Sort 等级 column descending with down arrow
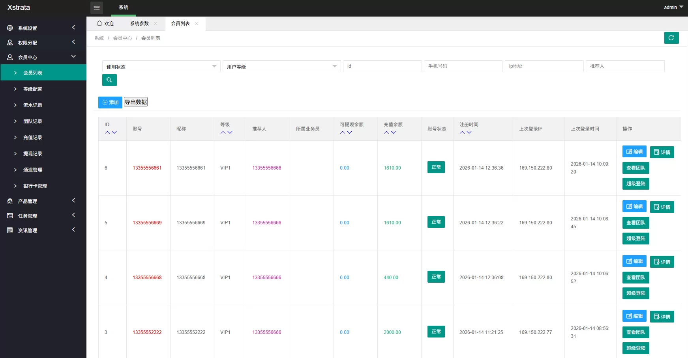Image resolution: width=688 pixels, height=358 pixels. pos(230,132)
